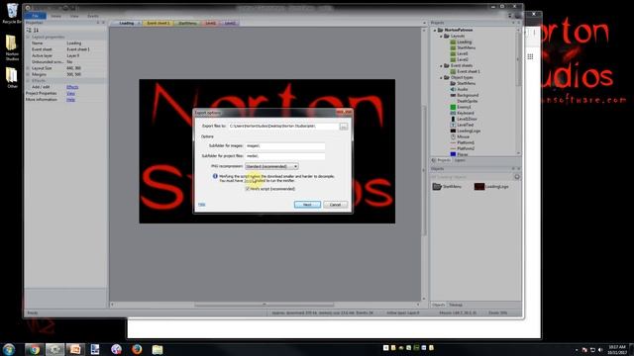Collapse the Layout properties section

tap(29, 38)
